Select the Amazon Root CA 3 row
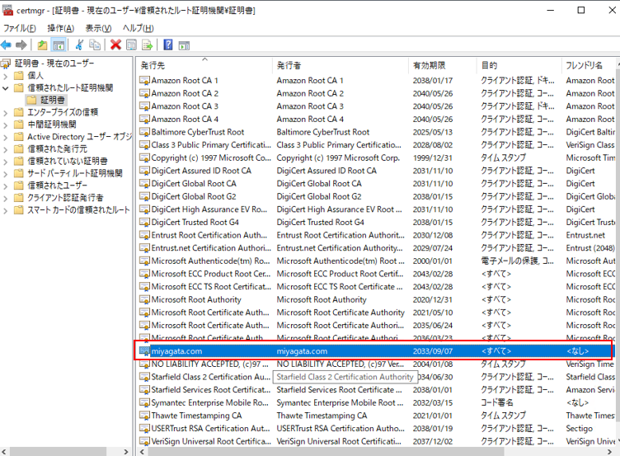This screenshot has width=620, height=456. [376, 106]
